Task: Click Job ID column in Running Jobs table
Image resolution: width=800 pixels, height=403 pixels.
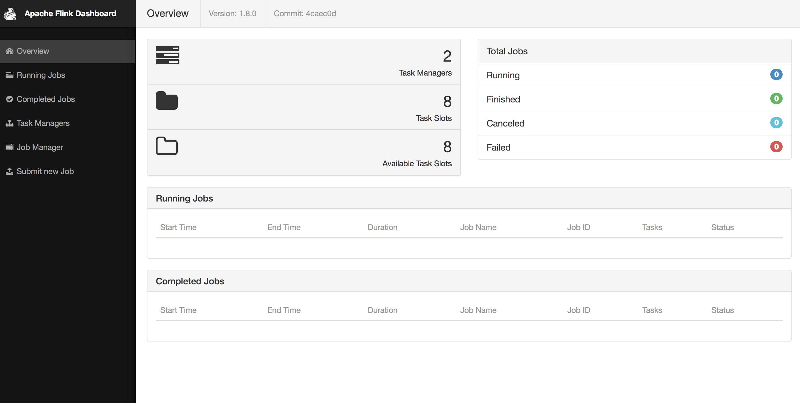Action: coord(579,228)
